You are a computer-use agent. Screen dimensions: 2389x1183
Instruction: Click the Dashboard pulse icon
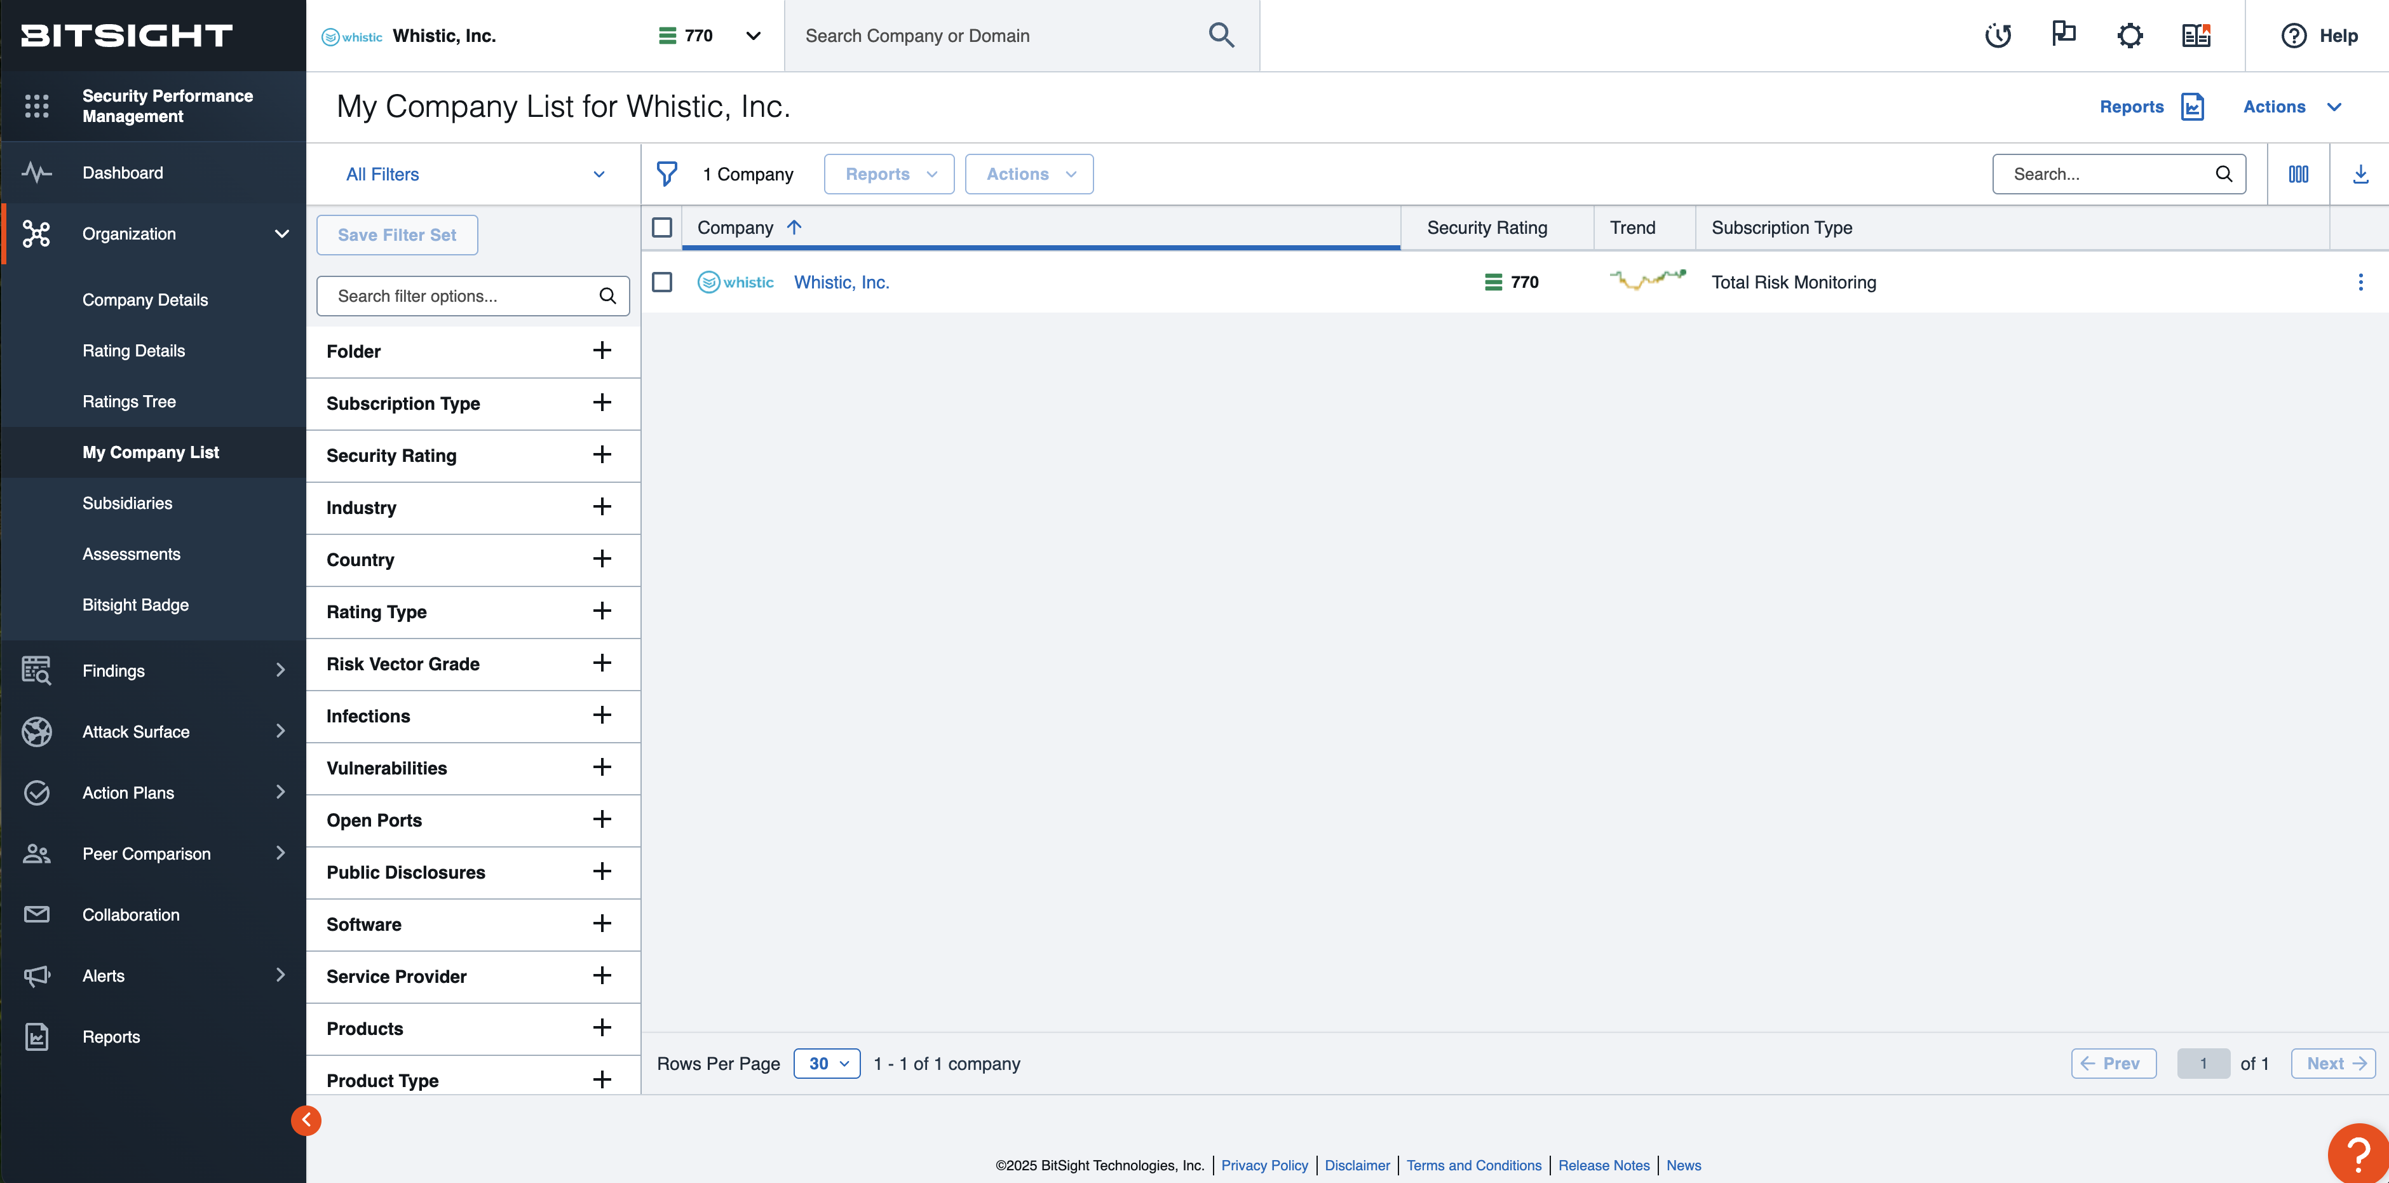tap(37, 172)
